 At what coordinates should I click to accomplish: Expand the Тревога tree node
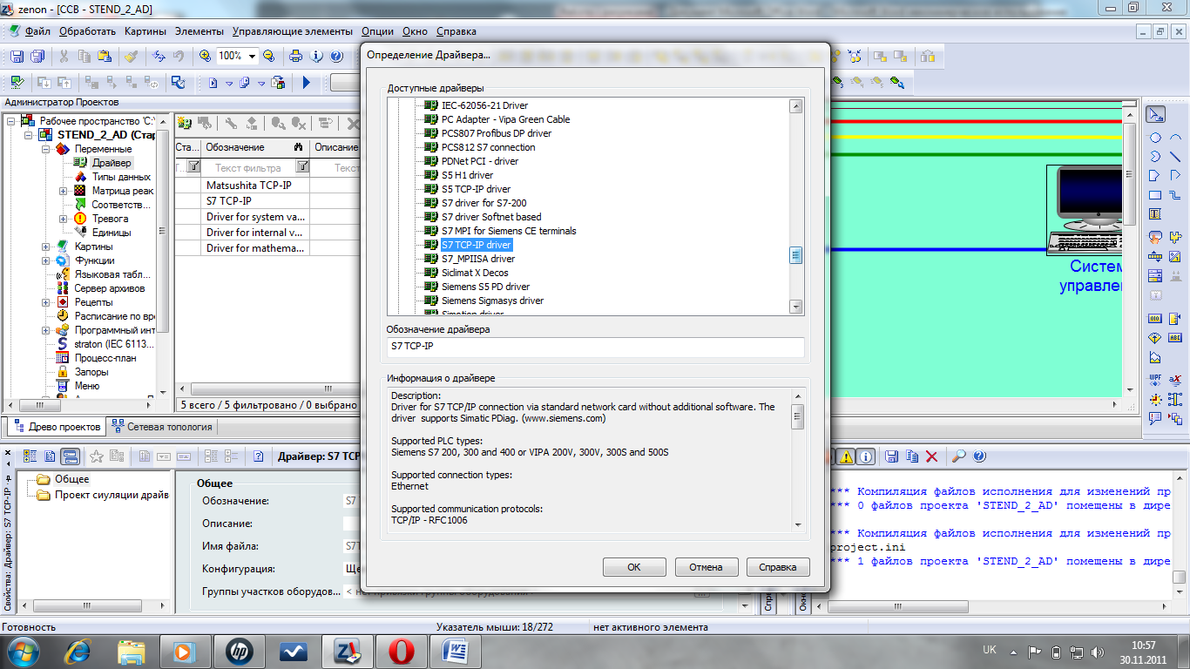point(64,219)
